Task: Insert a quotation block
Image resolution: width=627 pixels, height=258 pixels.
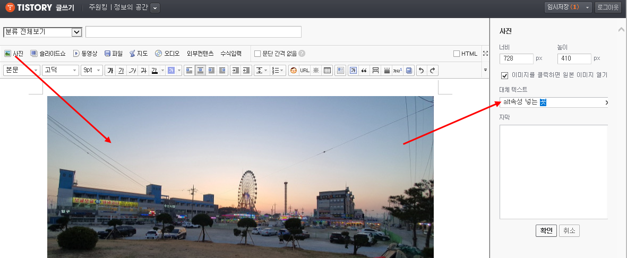Action: pyautogui.click(x=364, y=71)
